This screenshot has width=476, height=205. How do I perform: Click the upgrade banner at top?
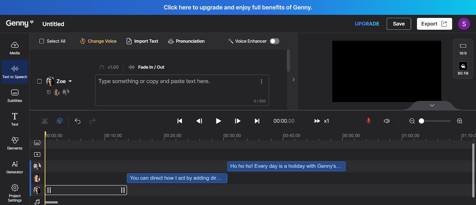pos(238,7)
